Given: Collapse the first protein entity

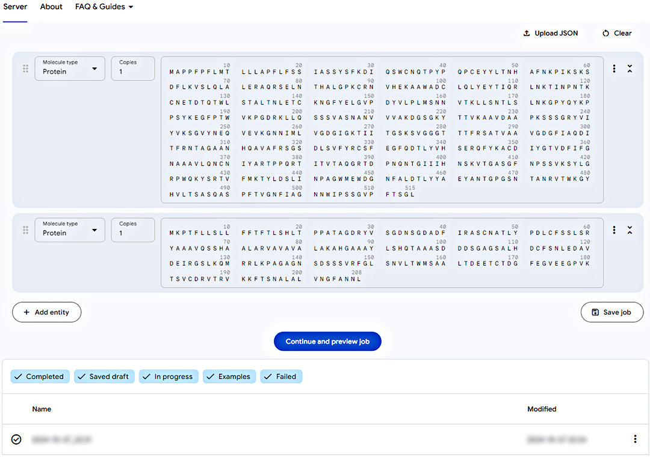Looking at the screenshot, I should [630, 68].
